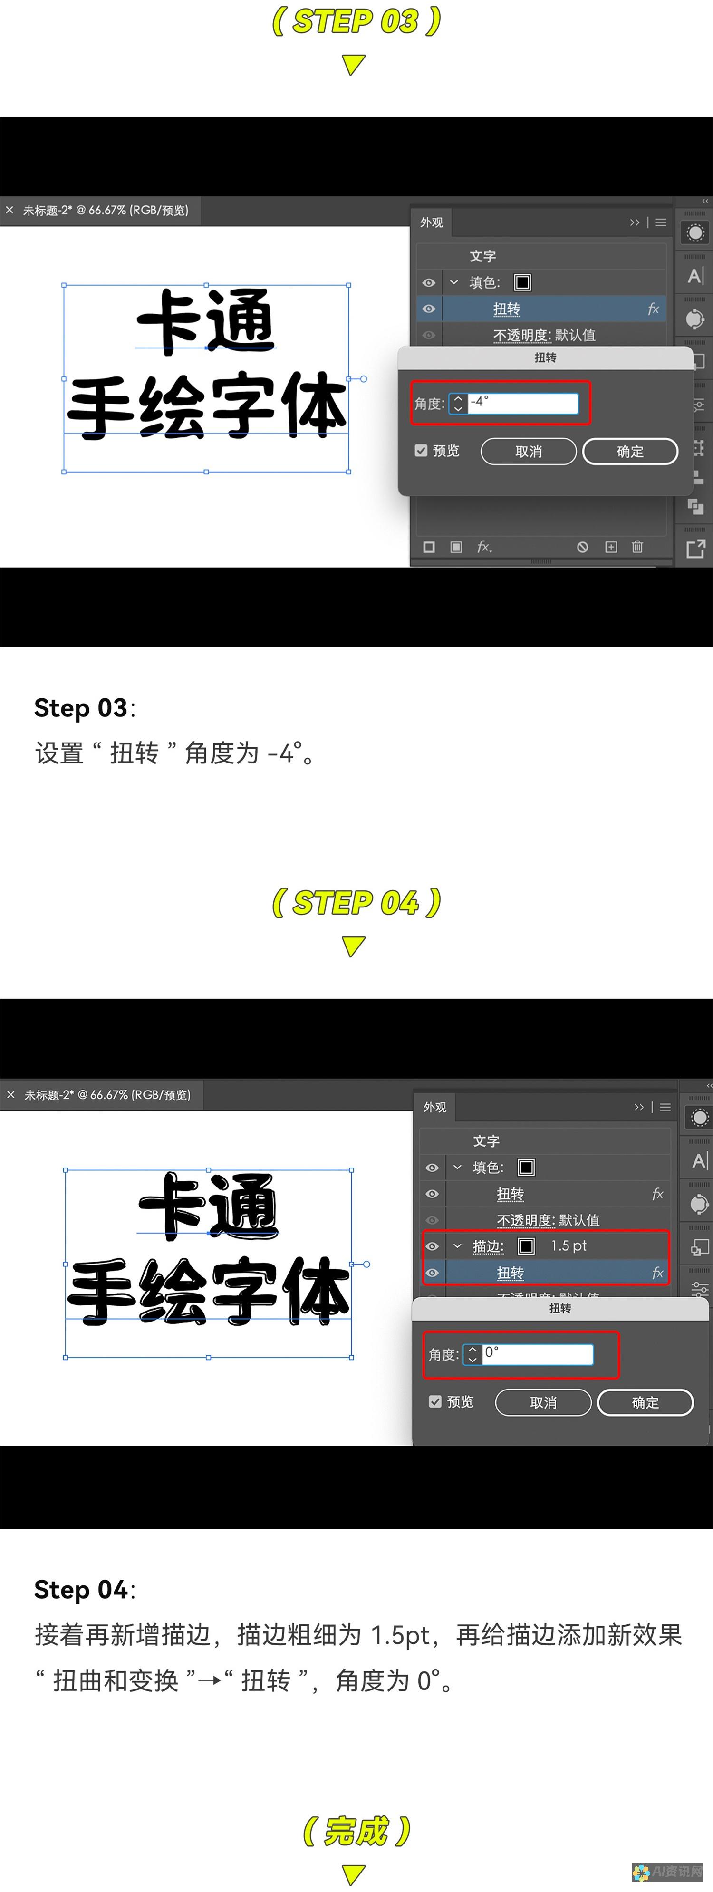Collapse dock with << arrows, Step 03
713x1892 pixels.
click(706, 201)
